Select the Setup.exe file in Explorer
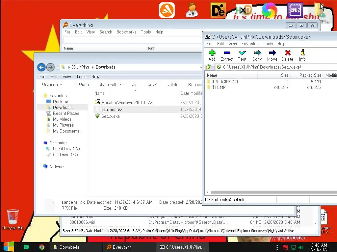The image size is (337, 252). coord(111,116)
